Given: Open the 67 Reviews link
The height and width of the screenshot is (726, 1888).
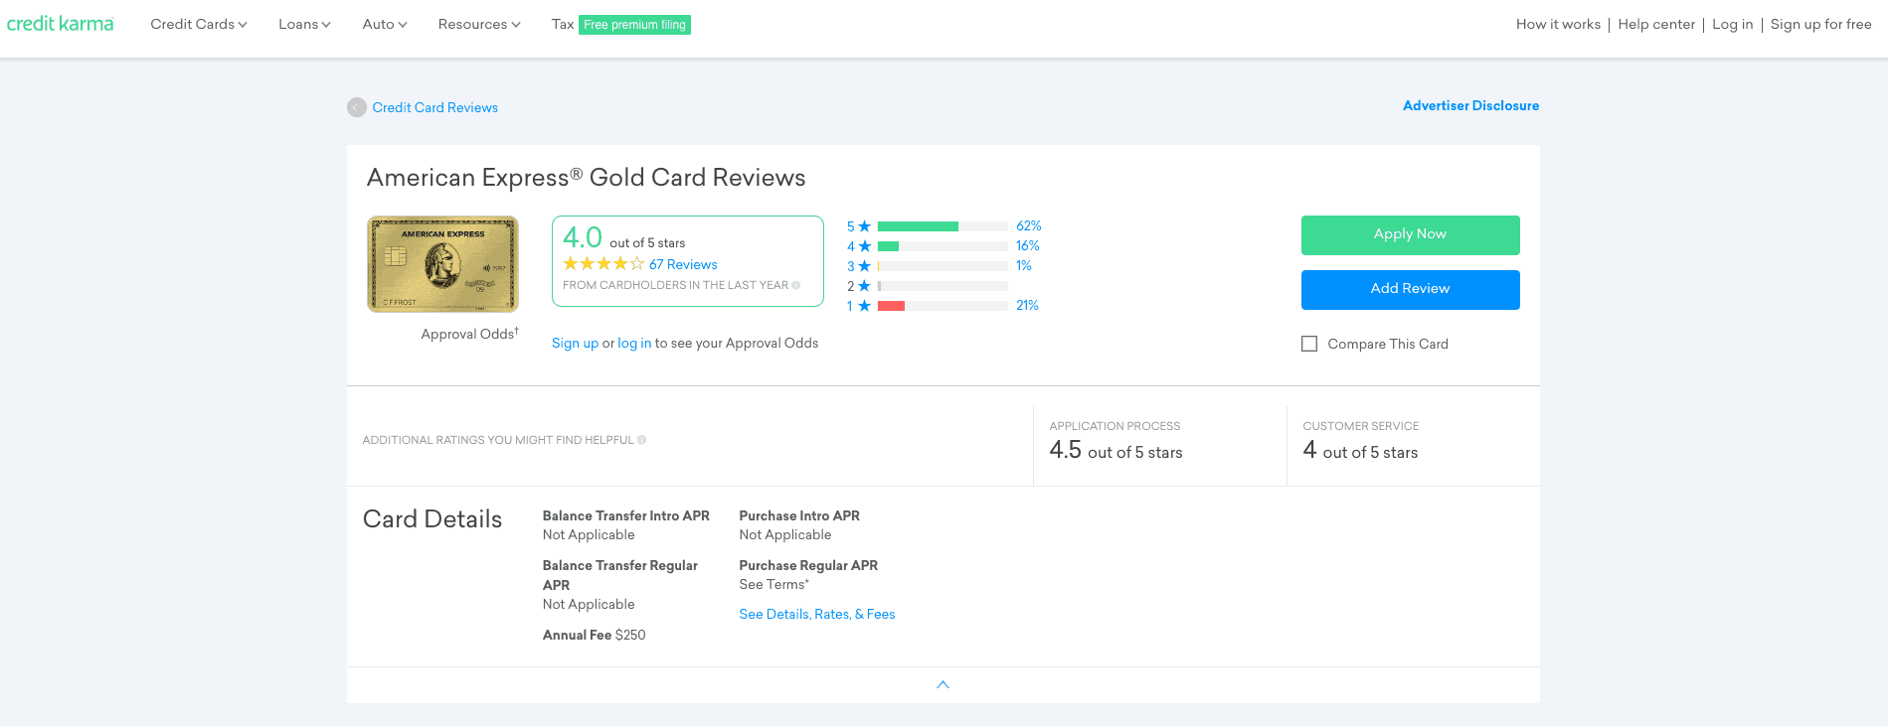Looking at the screenshot, I should coord(683,264).
